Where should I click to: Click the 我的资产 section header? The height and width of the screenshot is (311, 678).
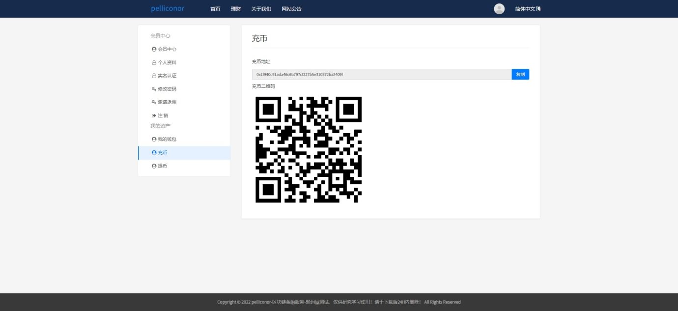click(x=160, y=126)
